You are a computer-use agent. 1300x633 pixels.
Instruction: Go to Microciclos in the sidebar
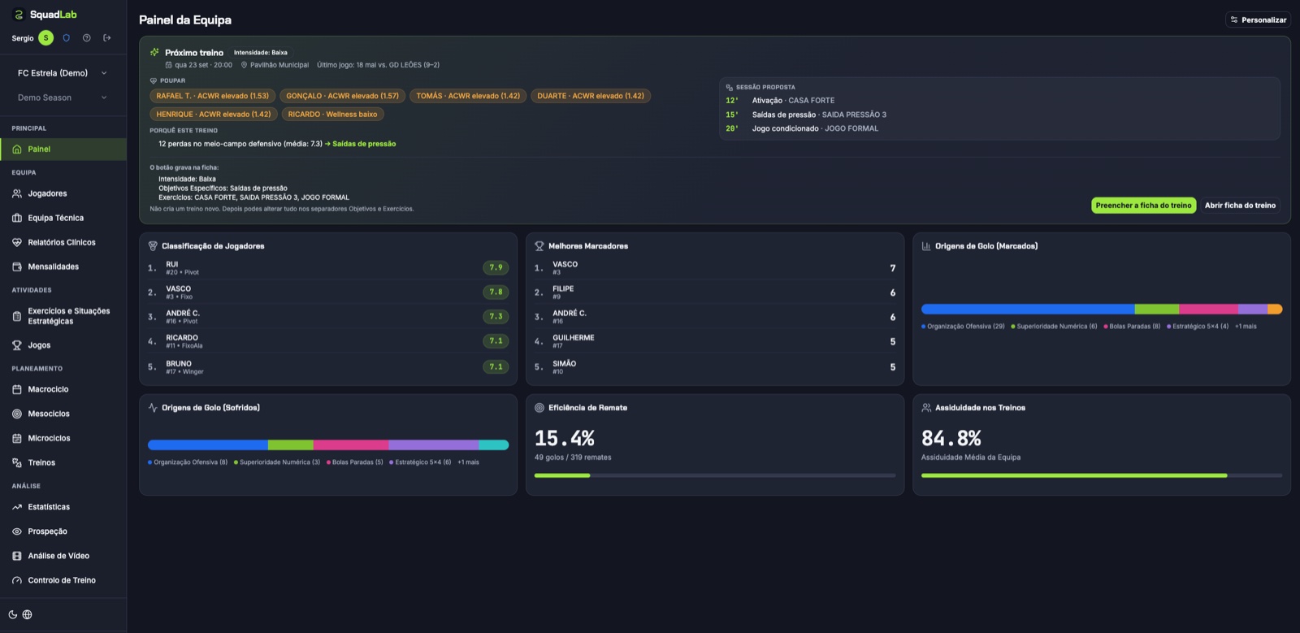(x=63, y=438)
